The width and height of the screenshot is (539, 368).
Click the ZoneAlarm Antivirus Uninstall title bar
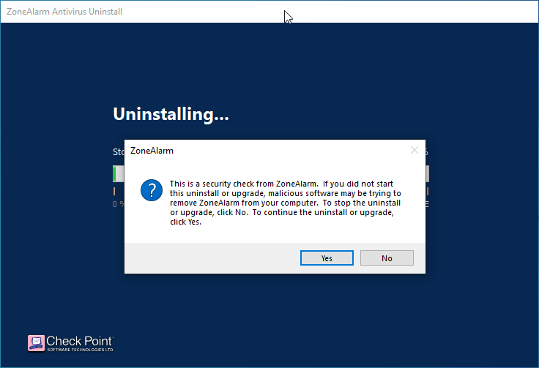(269, 12)
